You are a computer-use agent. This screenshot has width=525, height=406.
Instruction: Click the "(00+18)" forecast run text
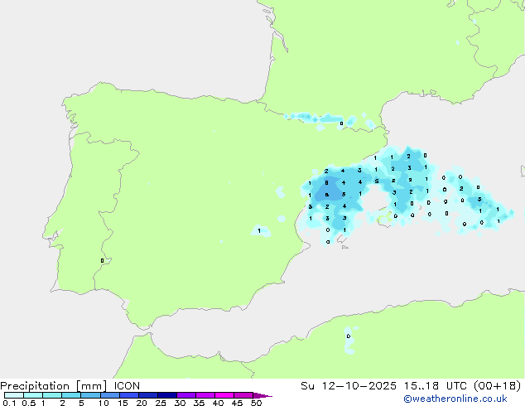pos(497,386)
